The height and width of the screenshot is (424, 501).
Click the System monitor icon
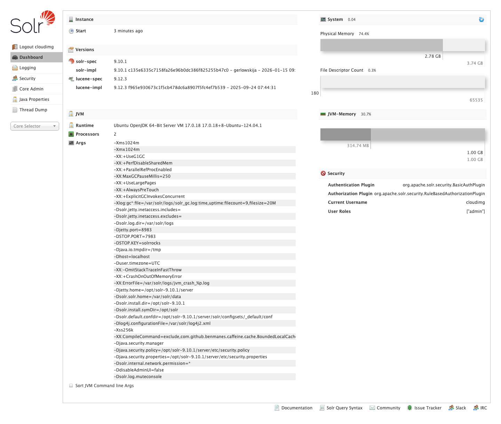pyautogui.click(x=323, y=19)
